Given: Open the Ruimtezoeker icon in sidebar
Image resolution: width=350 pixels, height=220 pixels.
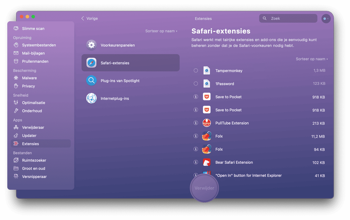Looking at the screenshot, I should (16, 160).
